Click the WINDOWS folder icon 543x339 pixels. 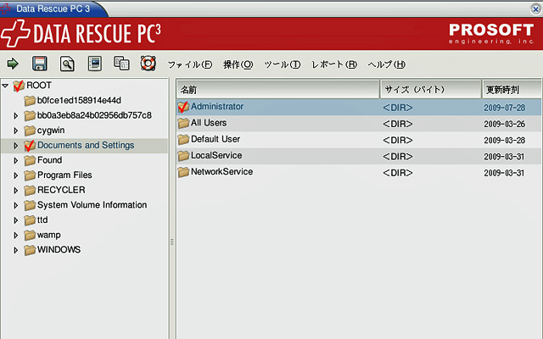click(30, 250)
